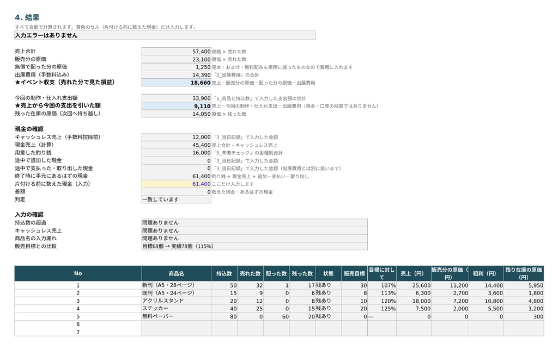
Task: Select the 販売分の原価 value 23,100
Action: [x=176, y=59]
